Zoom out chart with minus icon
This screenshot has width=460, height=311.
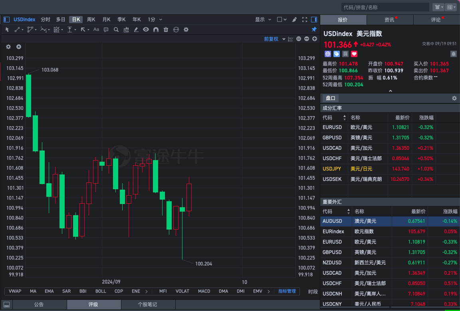tap(307, 39)
